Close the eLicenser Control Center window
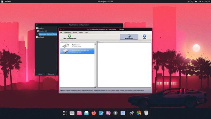Image resolution: width=211 pixels, height=119 pixels. 61,29
